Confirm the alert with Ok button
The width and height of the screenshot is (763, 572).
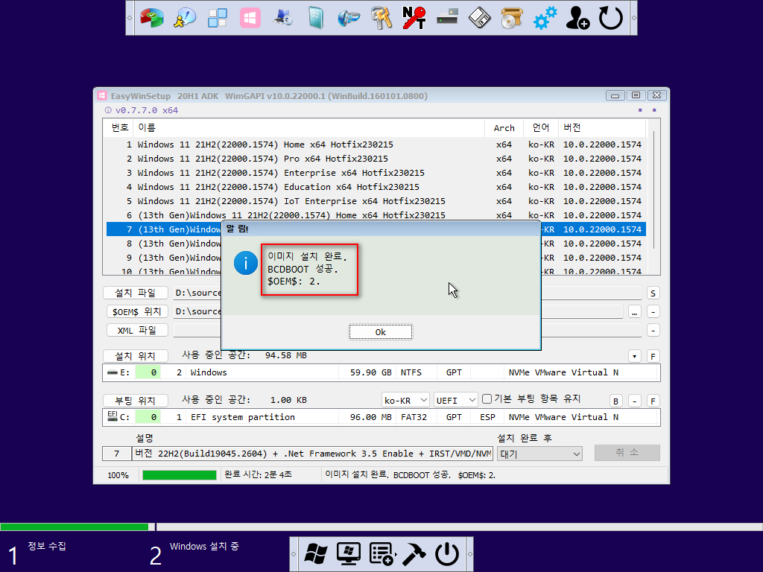(381, 332)
